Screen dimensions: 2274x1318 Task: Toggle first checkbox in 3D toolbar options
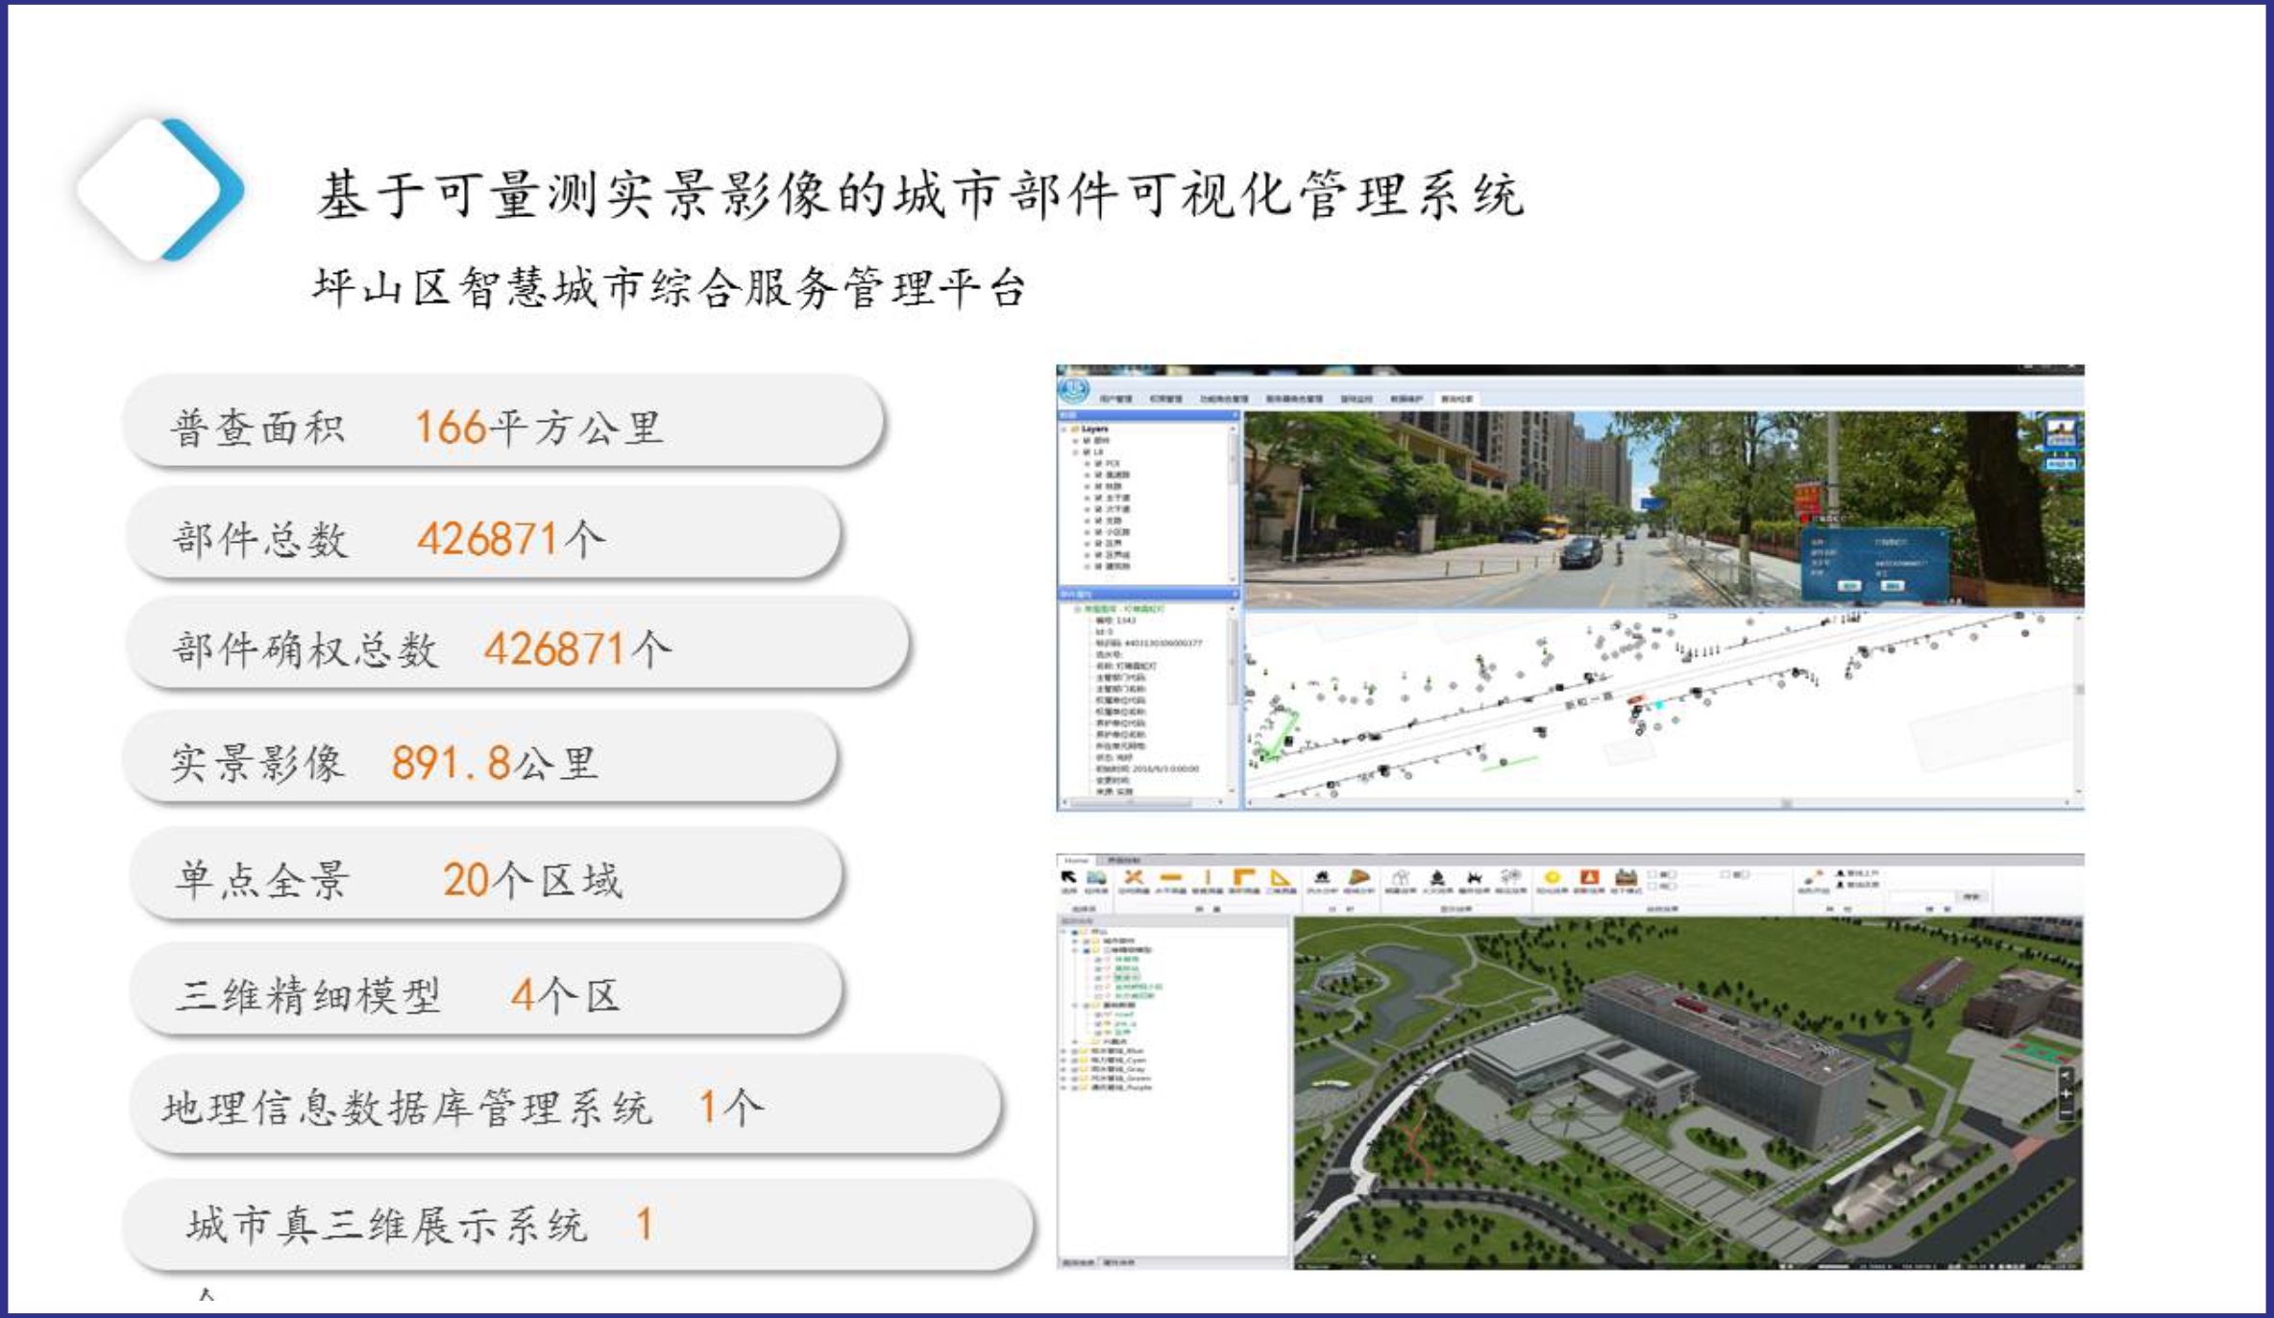[1652, 874]
